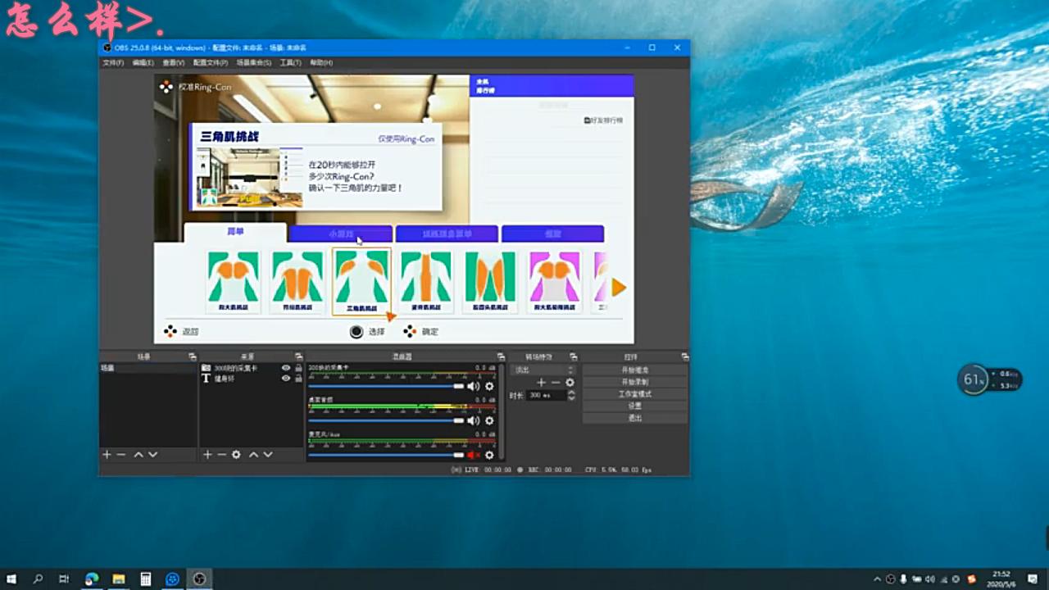Enable 工作室模式 (Studio Mode)
The width and height of the screenshot is (1049, 590).
(x=635, y=394)
